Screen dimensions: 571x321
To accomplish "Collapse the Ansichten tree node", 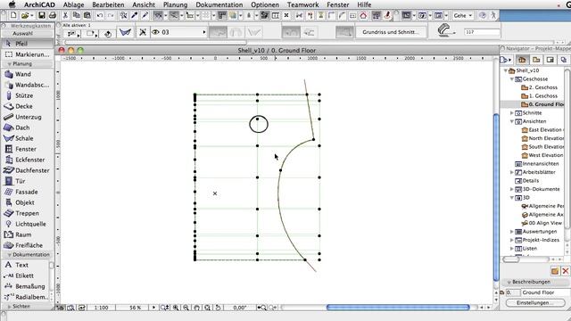I will click(x=511, y=121).
